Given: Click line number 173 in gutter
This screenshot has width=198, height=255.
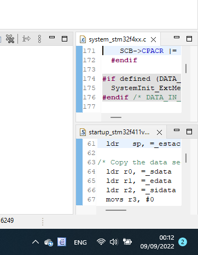Looking at the screenshot, I should 89,69.
